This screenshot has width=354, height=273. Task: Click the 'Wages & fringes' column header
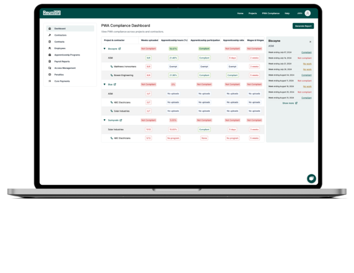point(255,40)
